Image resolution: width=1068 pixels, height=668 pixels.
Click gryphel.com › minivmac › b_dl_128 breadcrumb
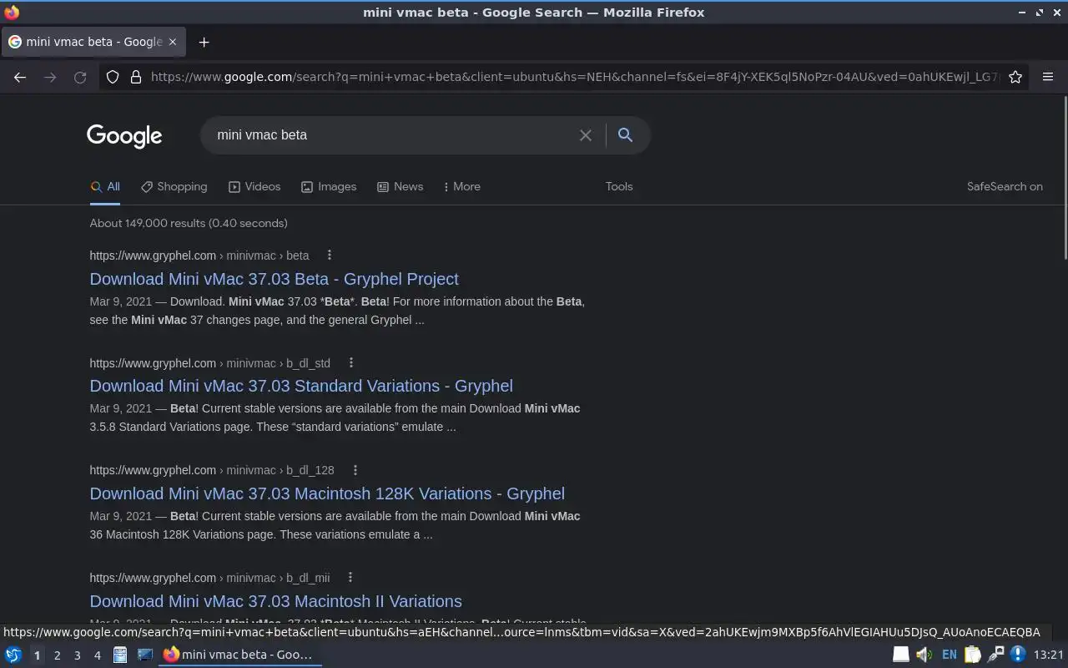[212, 470]
